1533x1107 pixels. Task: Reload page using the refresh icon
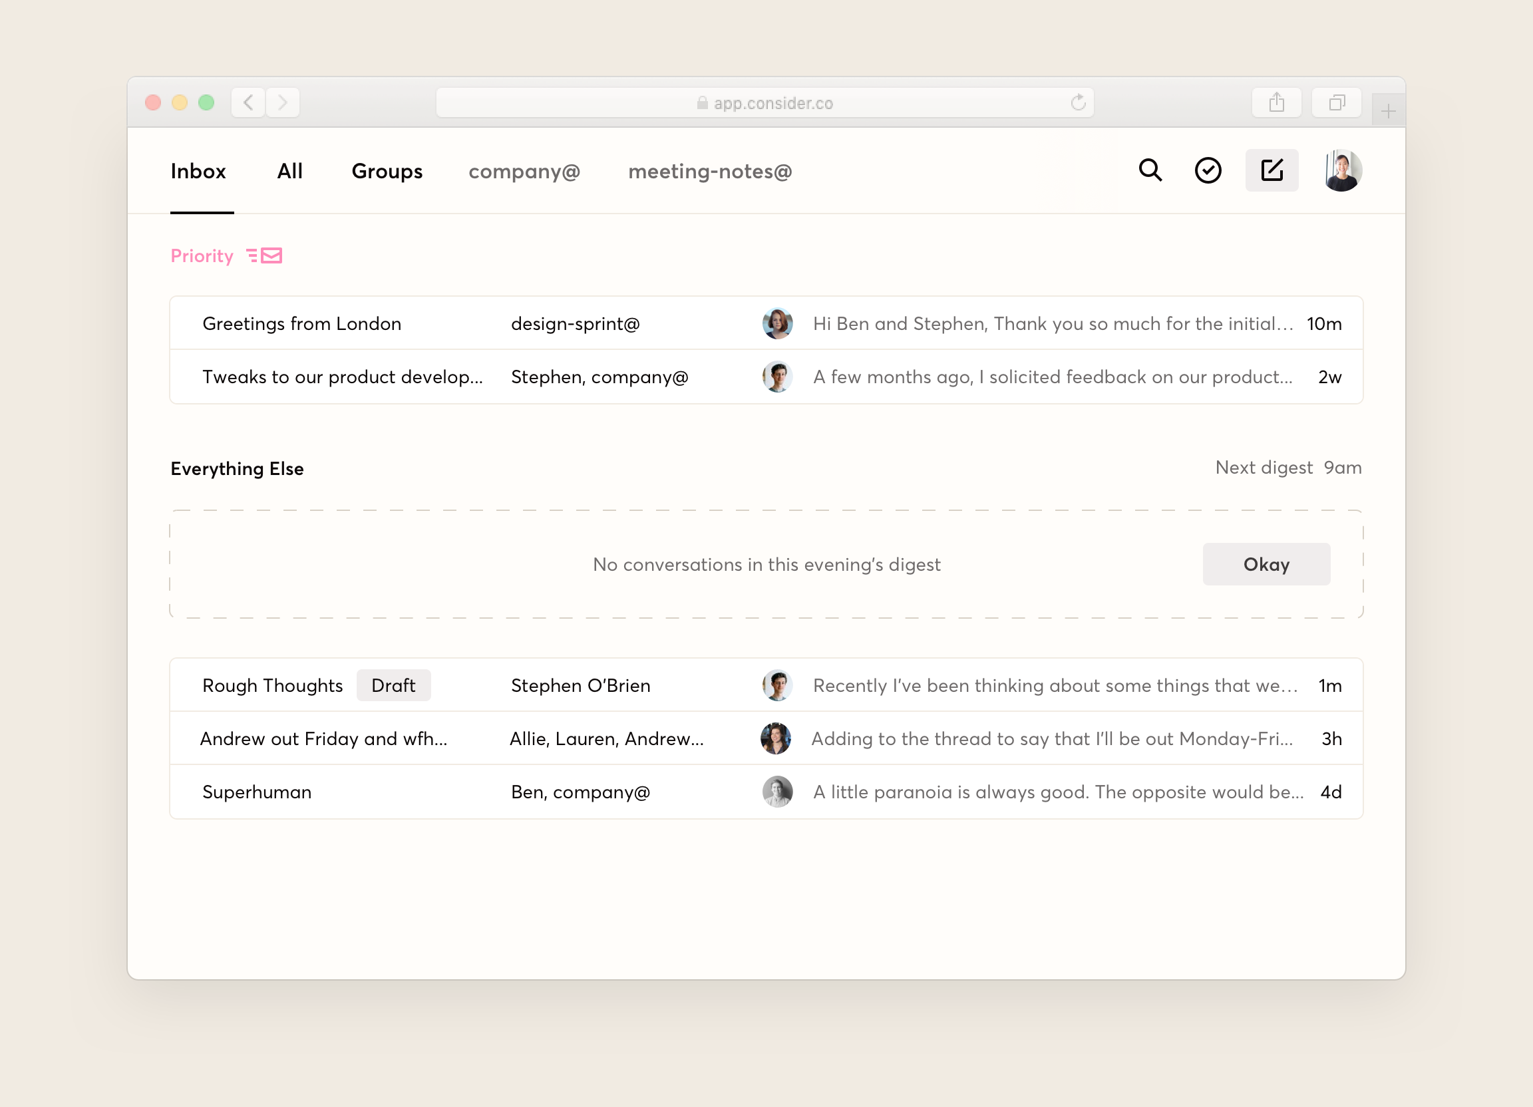[x=1078, y=102]
